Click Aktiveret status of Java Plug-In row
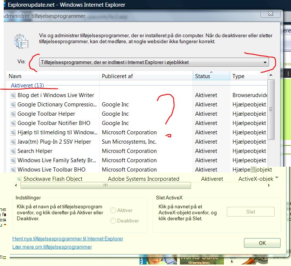Viewport: 291px width, 266px height. pos(206,142)
